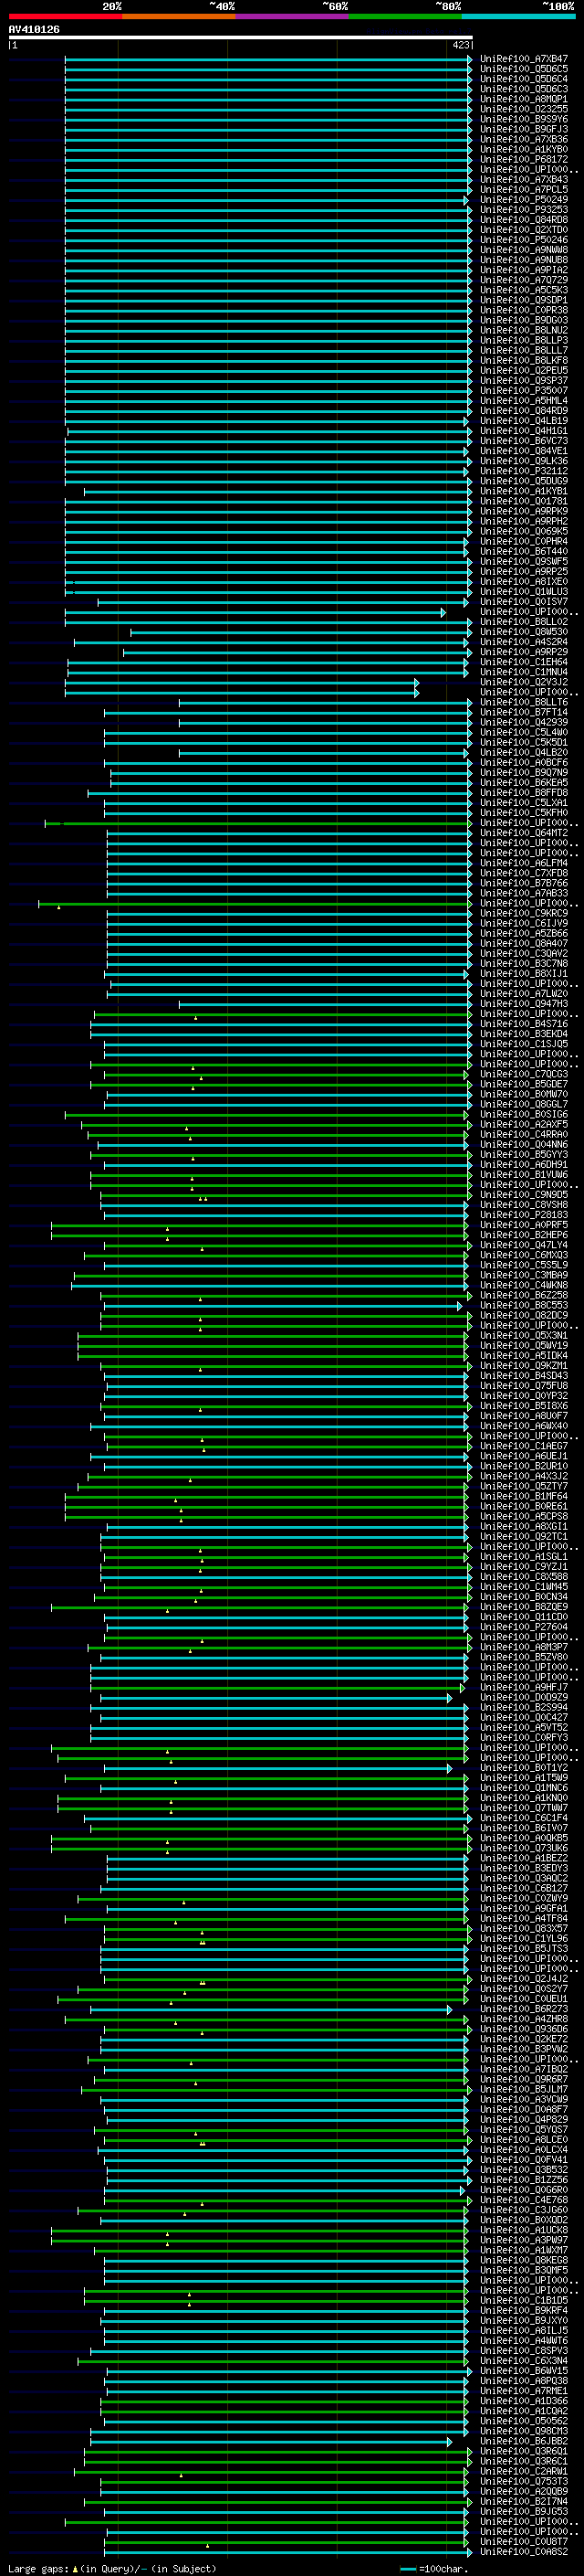
Task: Select hit UniRef100_A9PIA2
Action: tap(524, 270)
